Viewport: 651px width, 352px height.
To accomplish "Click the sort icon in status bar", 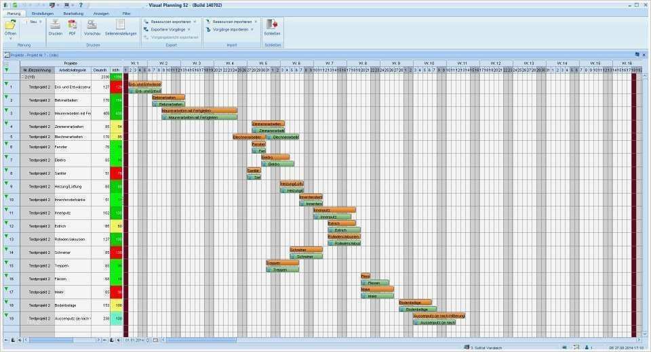I will 576,347.
